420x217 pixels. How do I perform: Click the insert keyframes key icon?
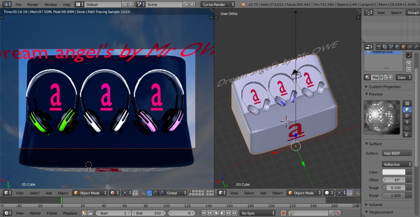(x=331, y=213)
